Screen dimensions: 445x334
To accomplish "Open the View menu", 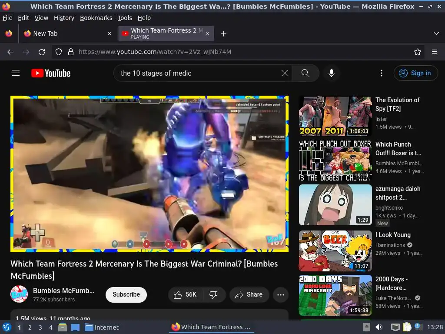I will [41, 18].
